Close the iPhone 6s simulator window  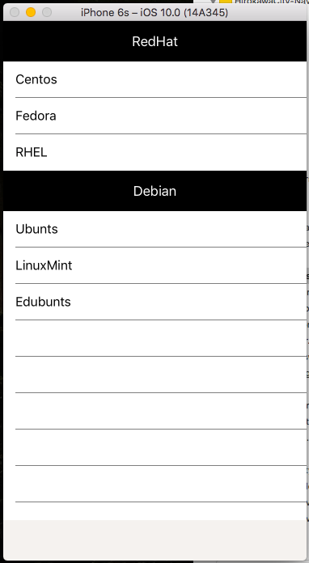(15, 12)
